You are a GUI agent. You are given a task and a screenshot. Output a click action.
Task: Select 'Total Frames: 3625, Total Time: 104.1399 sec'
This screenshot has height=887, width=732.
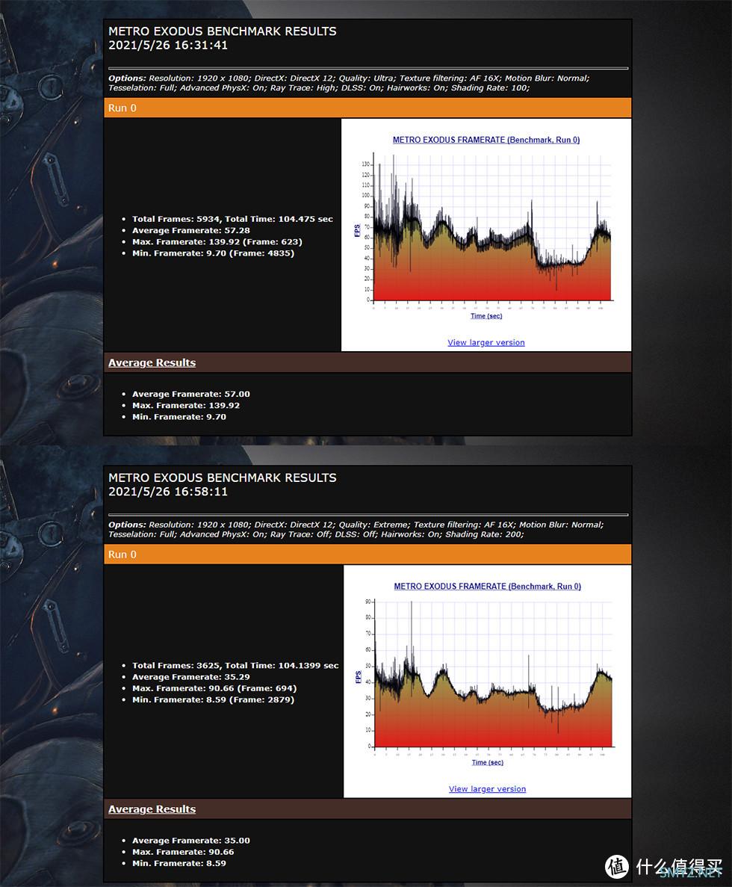[x=235, y=665]
